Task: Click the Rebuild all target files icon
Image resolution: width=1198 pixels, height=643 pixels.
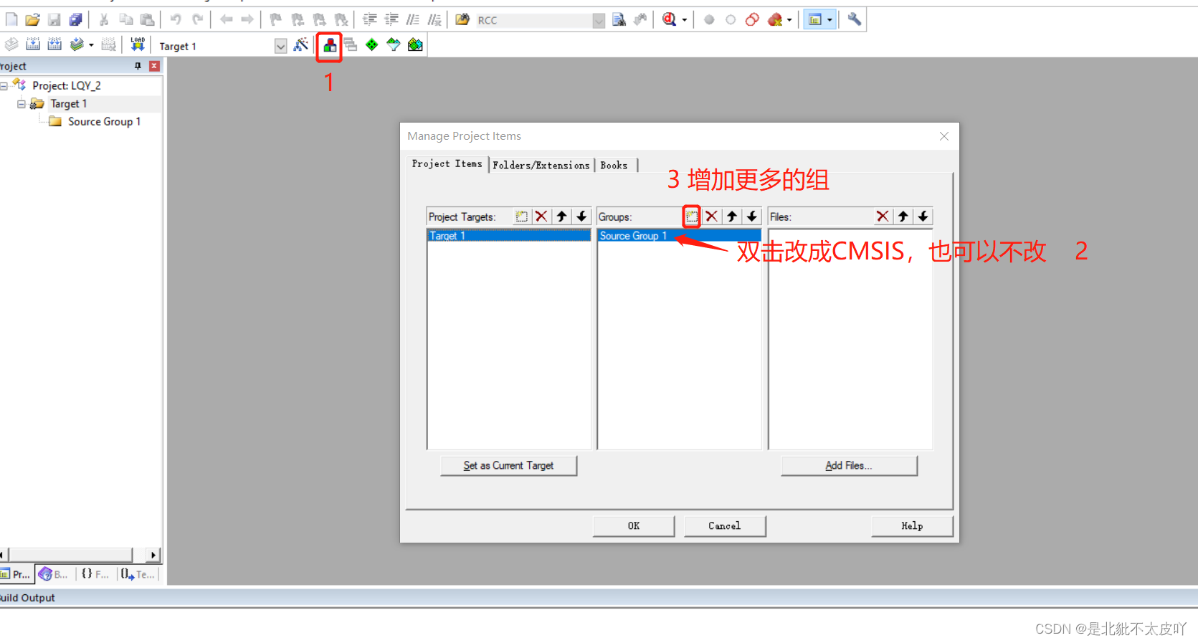Action: point(54,44)
